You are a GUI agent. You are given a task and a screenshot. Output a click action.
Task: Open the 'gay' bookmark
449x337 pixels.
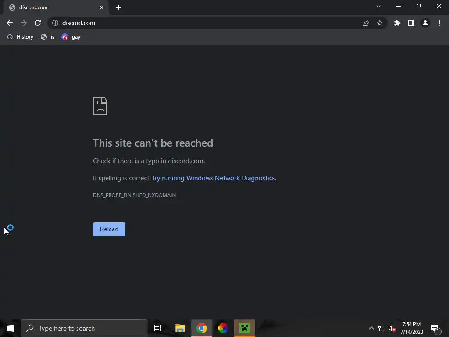[x=71, y=37]
